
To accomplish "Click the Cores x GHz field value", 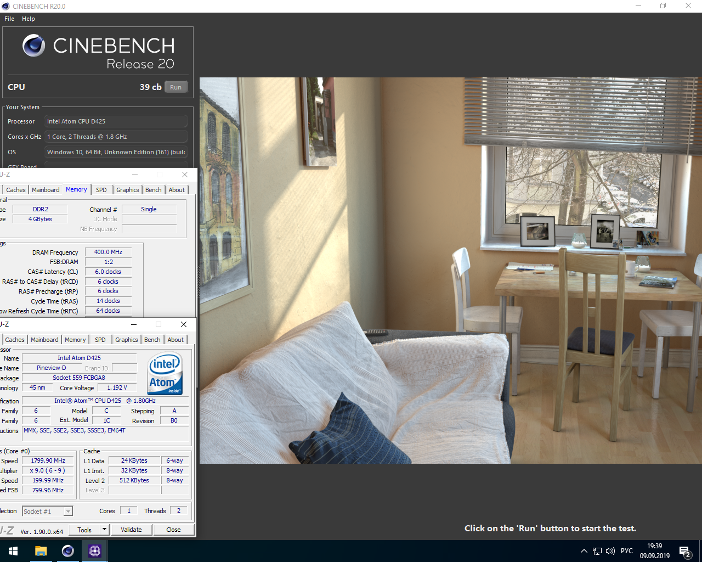I will pos(116,137).
